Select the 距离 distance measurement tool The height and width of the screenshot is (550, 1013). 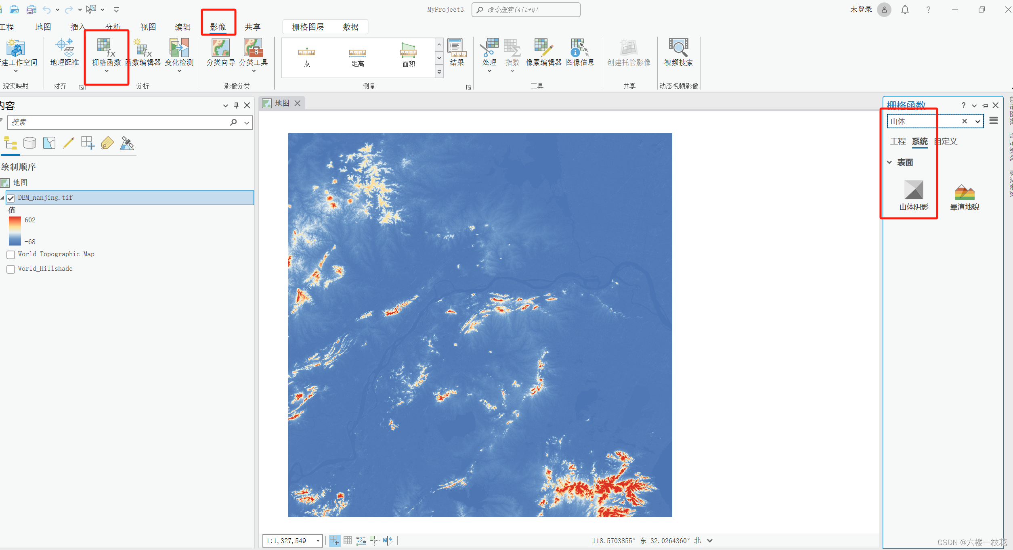point(357,57)
